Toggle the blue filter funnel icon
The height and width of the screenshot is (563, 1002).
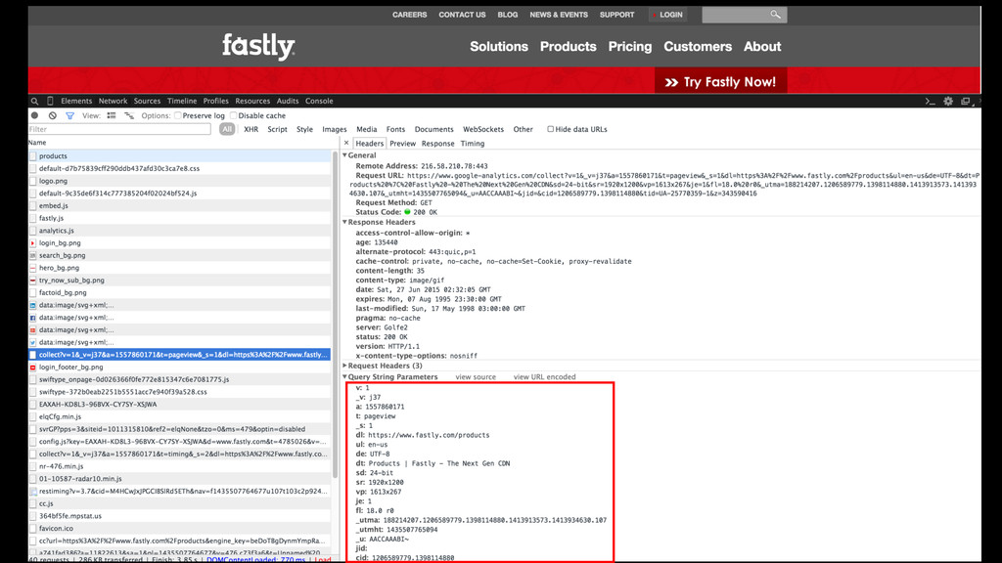point(69,115)
